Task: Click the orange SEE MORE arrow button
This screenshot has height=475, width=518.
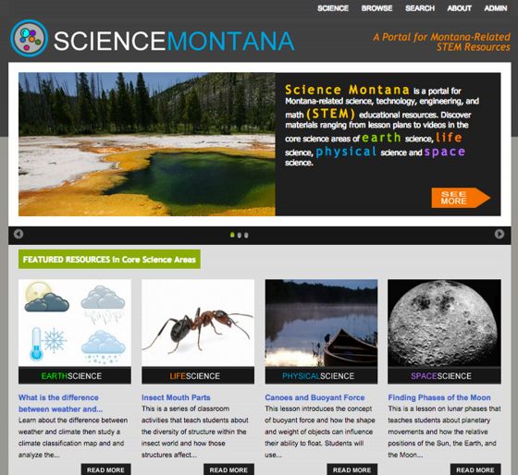Action: click(461, 198)
